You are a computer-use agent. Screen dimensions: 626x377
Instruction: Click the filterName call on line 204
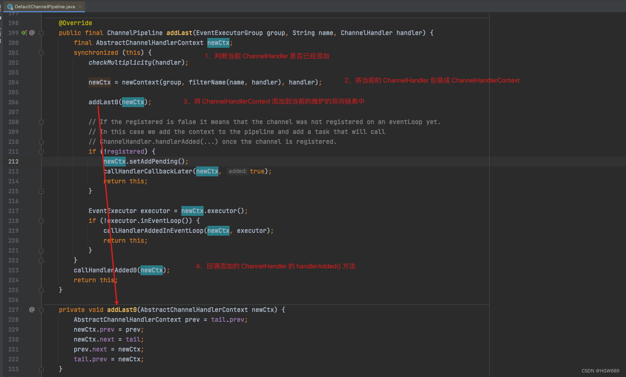pos(207,82)
